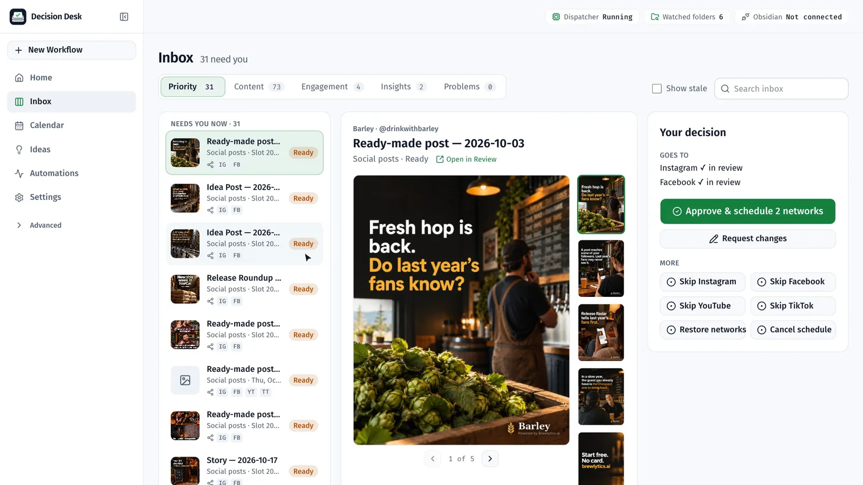Open the Story — 2026-10-17 list item

pyautogui.click(x=244, y=468)
